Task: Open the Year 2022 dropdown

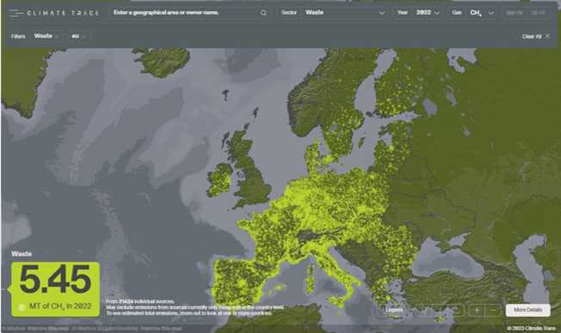Action: (x=417, y=13)
